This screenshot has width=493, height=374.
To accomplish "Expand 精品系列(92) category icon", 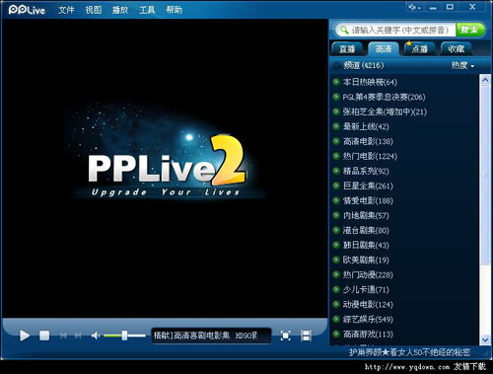I will coord(336,171).
